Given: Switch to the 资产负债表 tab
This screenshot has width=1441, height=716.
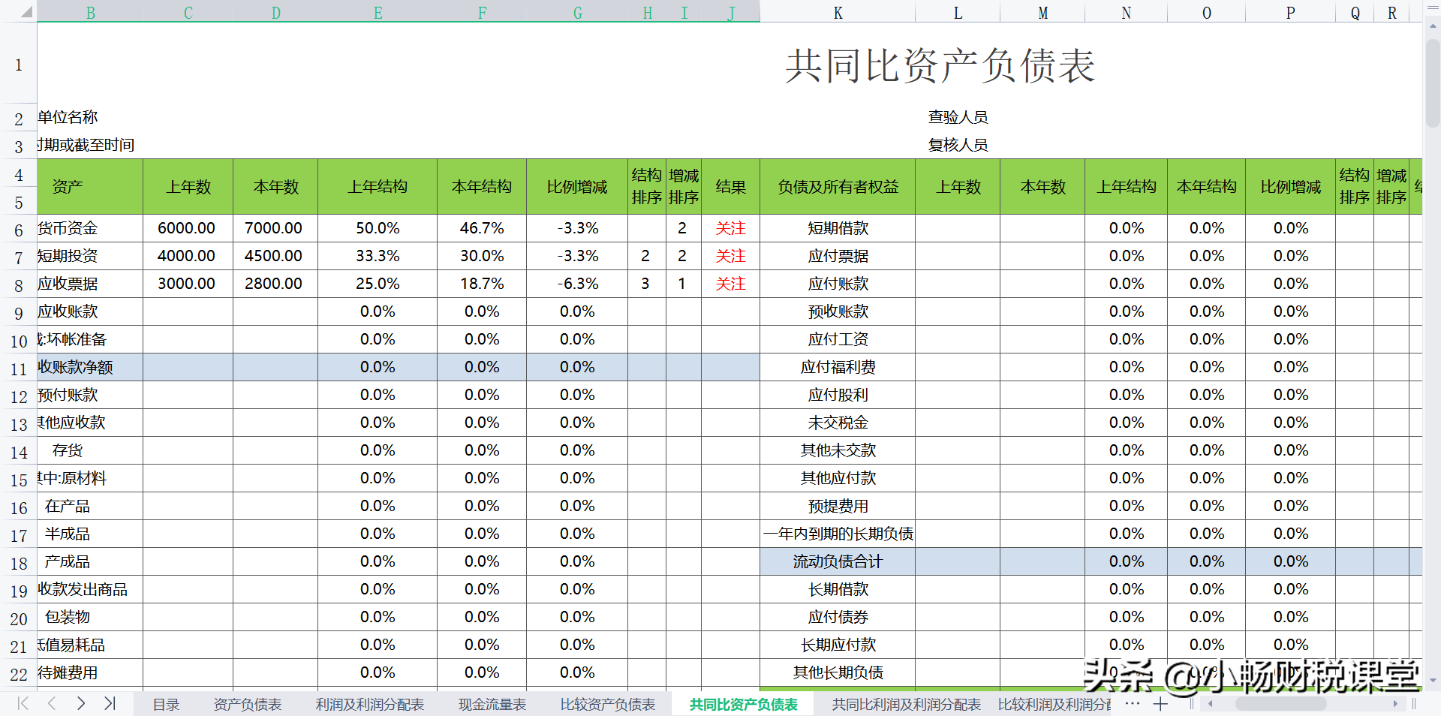Looking at the screenshot, I should (x=248, y=704).
